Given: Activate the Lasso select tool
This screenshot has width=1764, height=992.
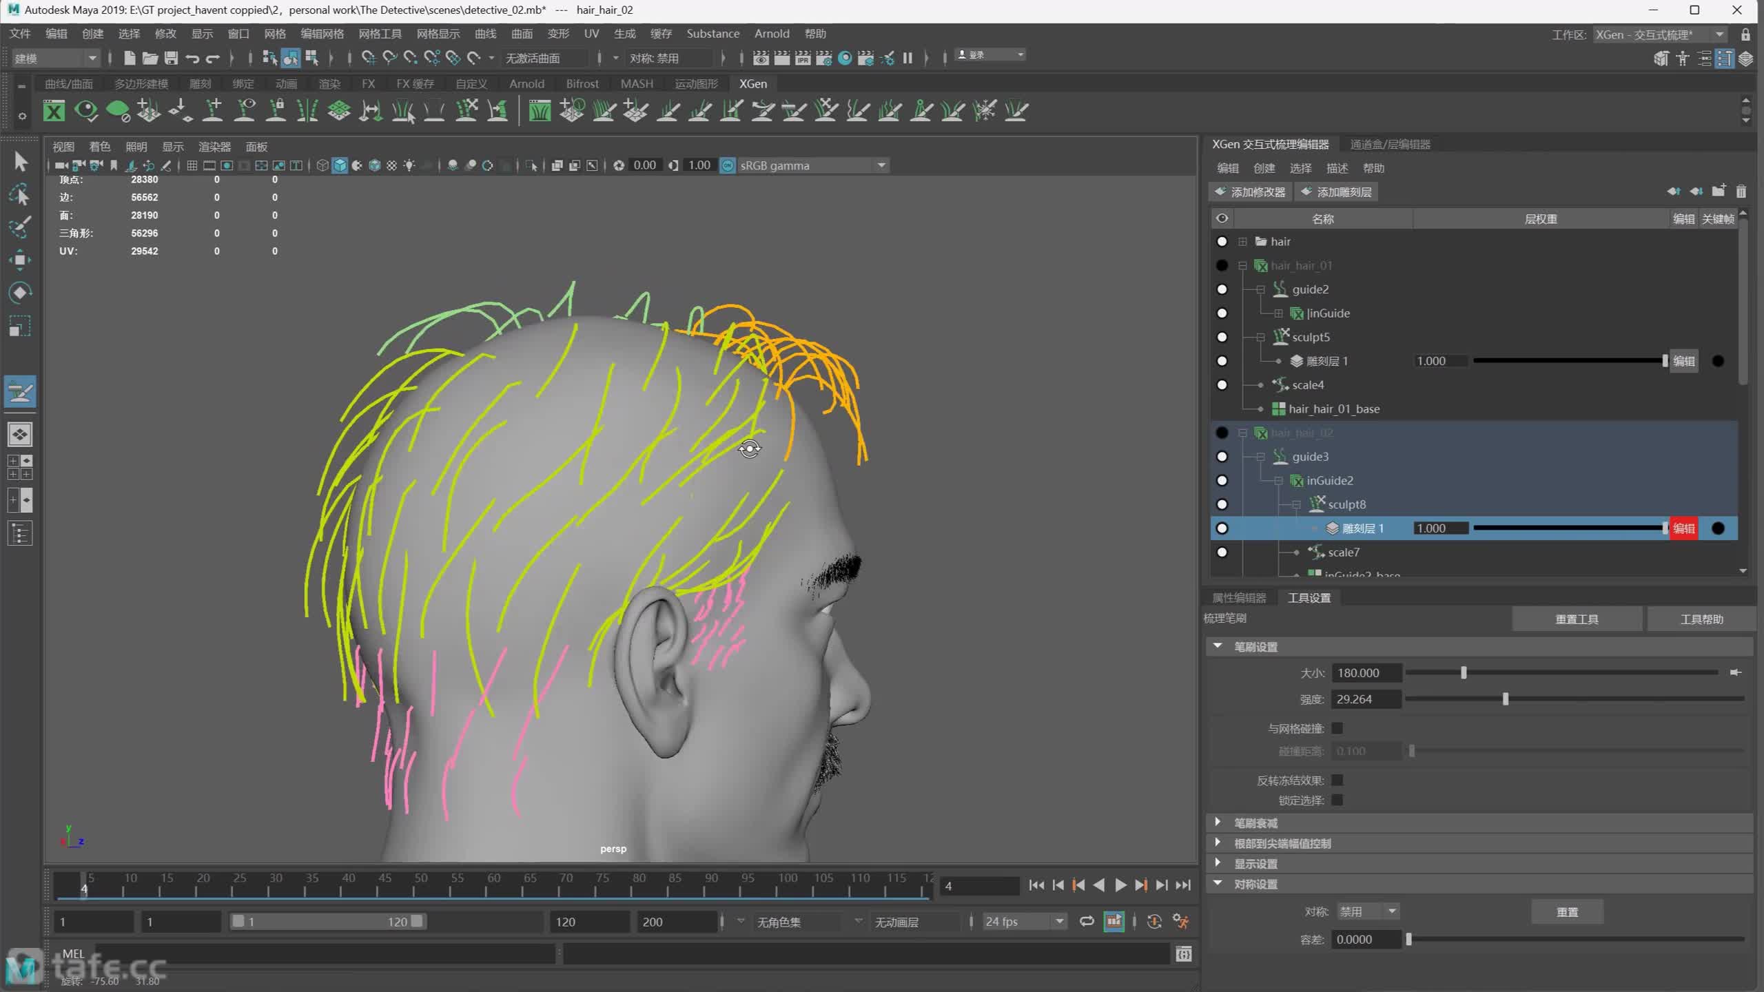Looking at the screenshot, I should [x=21, y=195].
